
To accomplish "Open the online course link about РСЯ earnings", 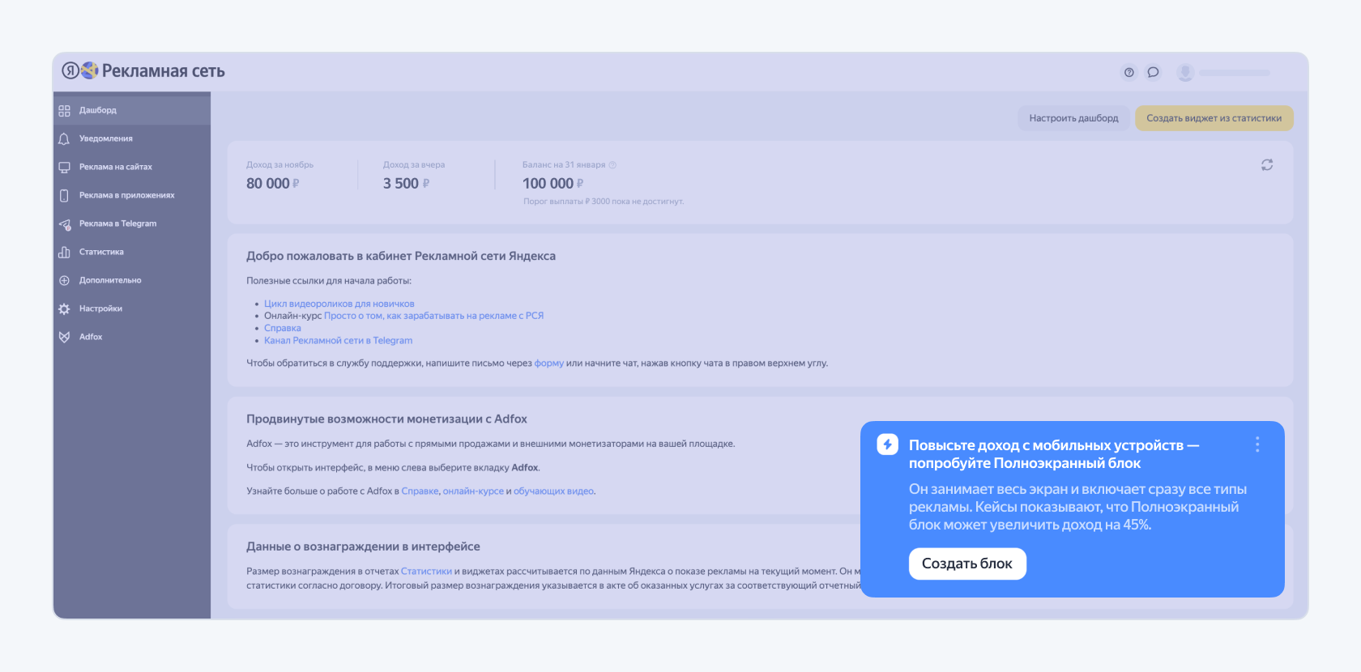I will click(x=433, y=316).
